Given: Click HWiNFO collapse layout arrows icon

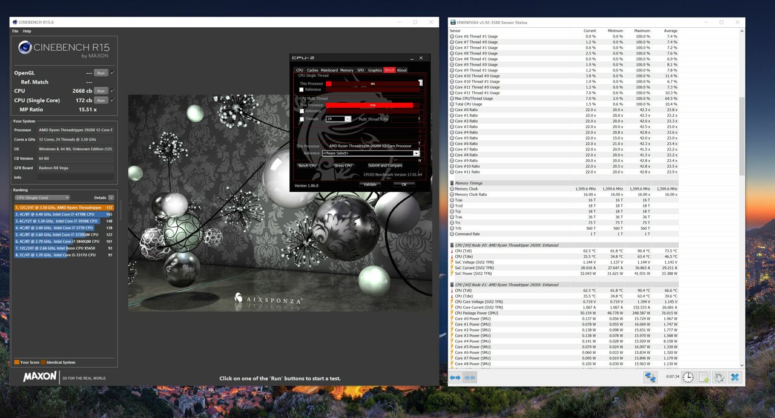Looking at the screenshot, I should tap(470, 377).
